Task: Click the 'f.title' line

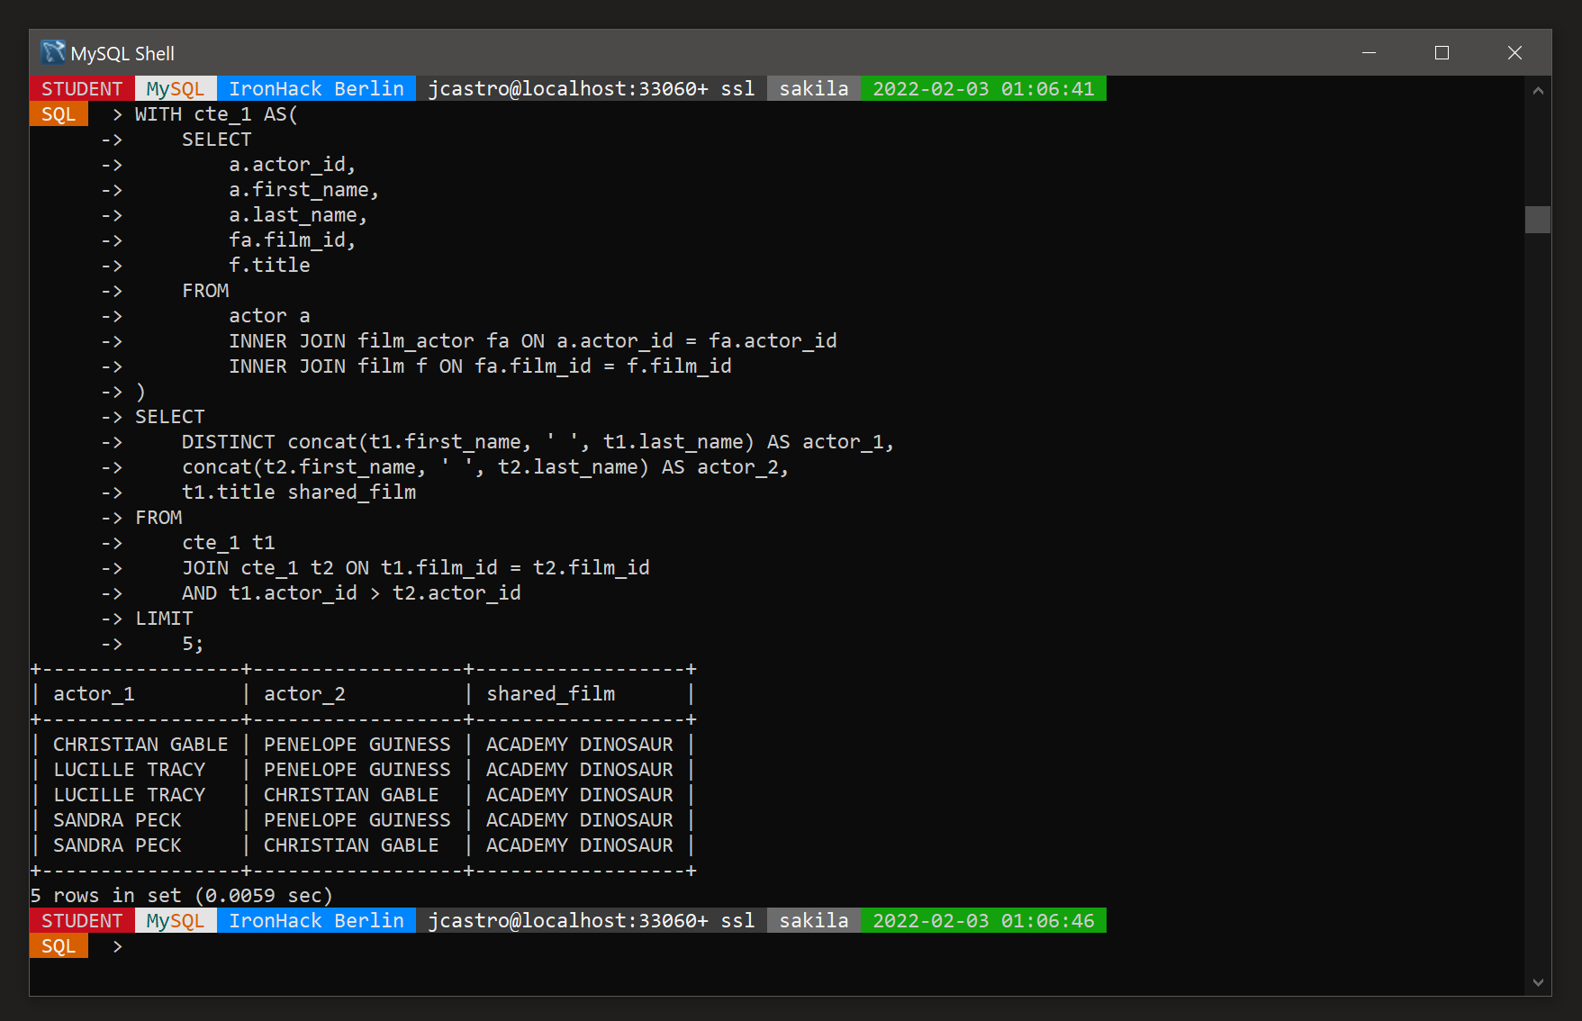Action: [269, 266]
